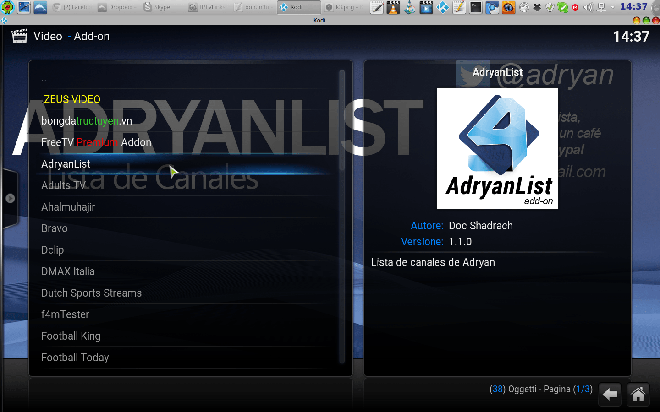Click the '(38) Oggetti - Pagina (1/3)' label
The image size is (660, 412).
tap(541, 389)
